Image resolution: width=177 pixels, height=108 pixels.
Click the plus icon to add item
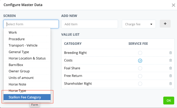tap(165, 24)
